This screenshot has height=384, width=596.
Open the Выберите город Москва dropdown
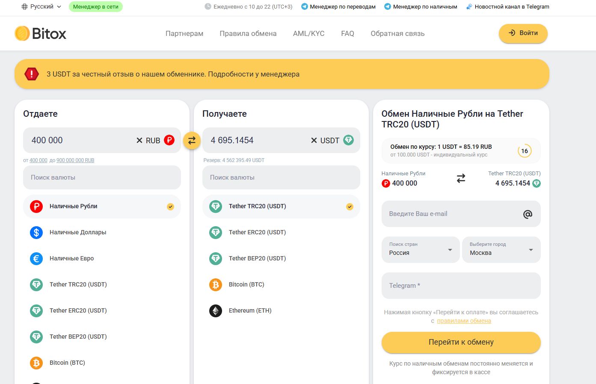[501, 250]
